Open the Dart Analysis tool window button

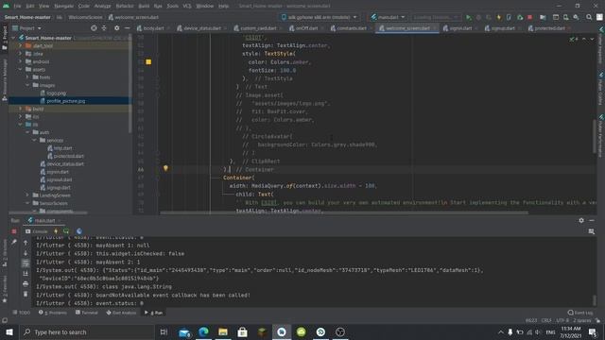tap(121, 313)
